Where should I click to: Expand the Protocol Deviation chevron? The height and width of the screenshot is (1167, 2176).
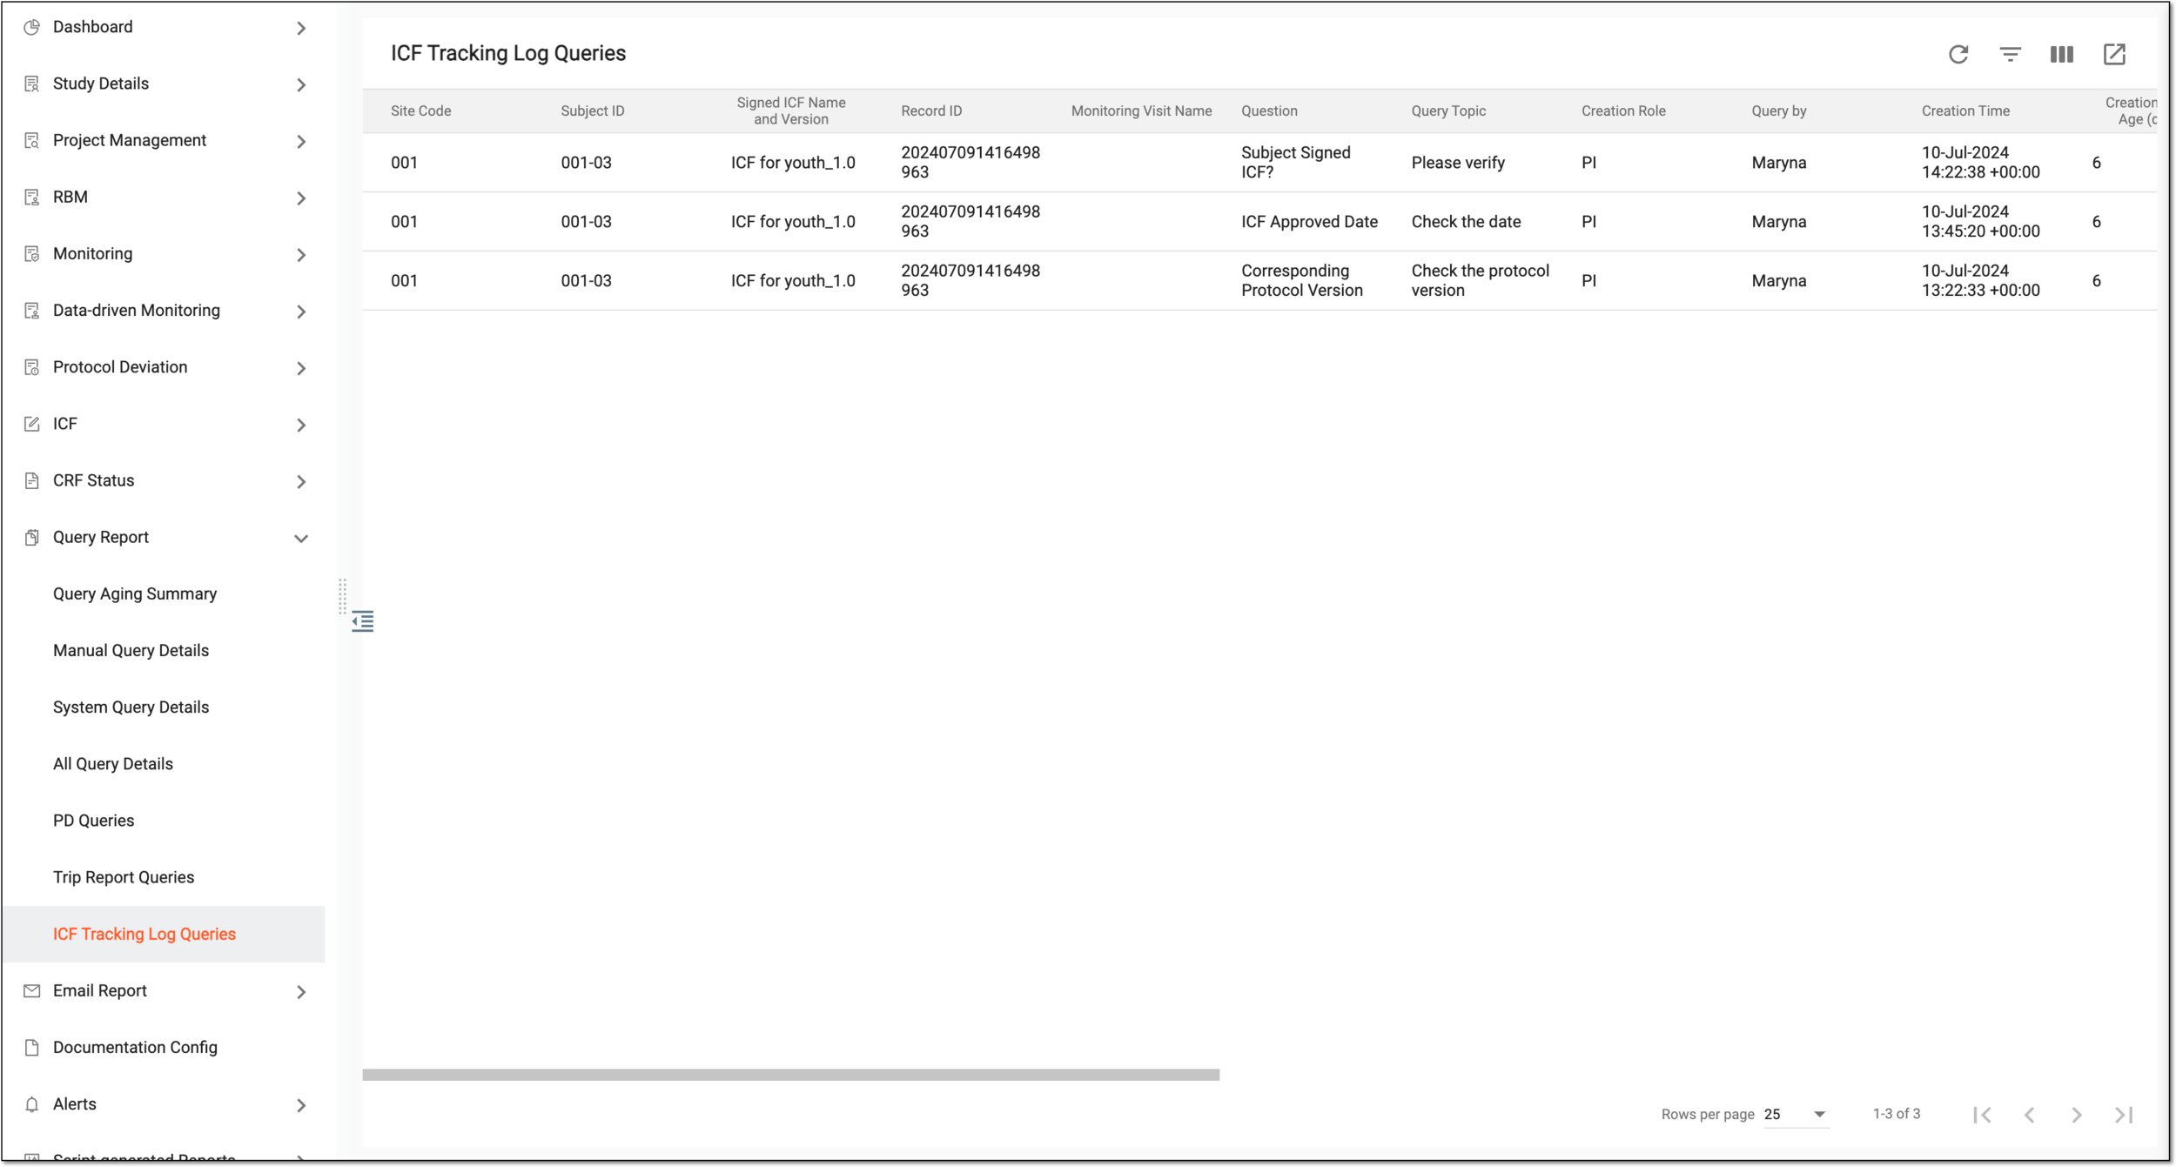(x=301, y=368)
